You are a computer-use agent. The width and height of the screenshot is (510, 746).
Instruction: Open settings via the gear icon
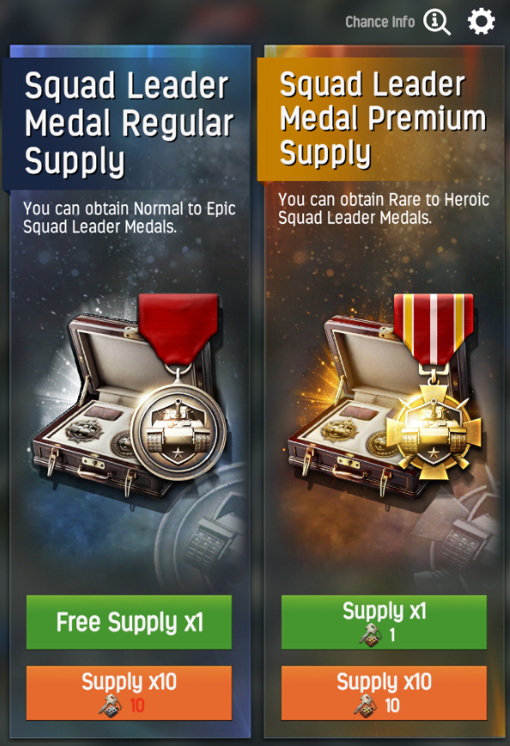tap(481, 21)
